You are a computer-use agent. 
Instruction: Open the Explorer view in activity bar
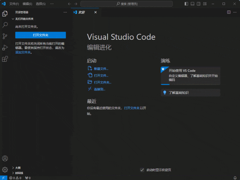(5, 13)
